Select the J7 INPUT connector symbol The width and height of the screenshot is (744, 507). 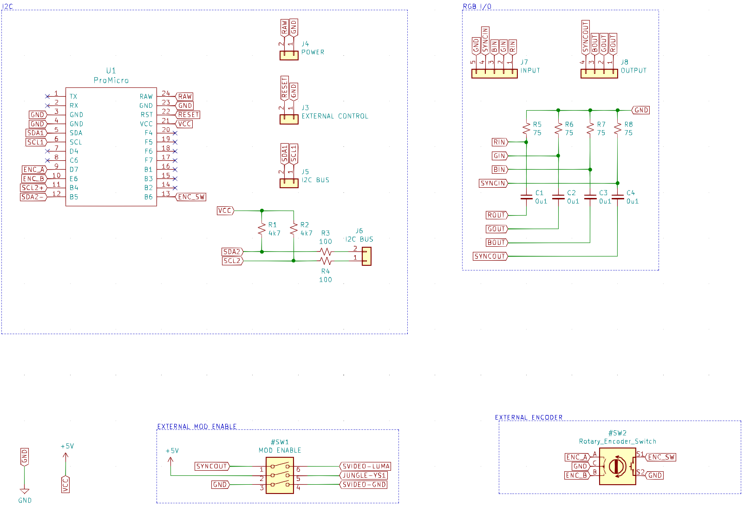coord(495,73)
